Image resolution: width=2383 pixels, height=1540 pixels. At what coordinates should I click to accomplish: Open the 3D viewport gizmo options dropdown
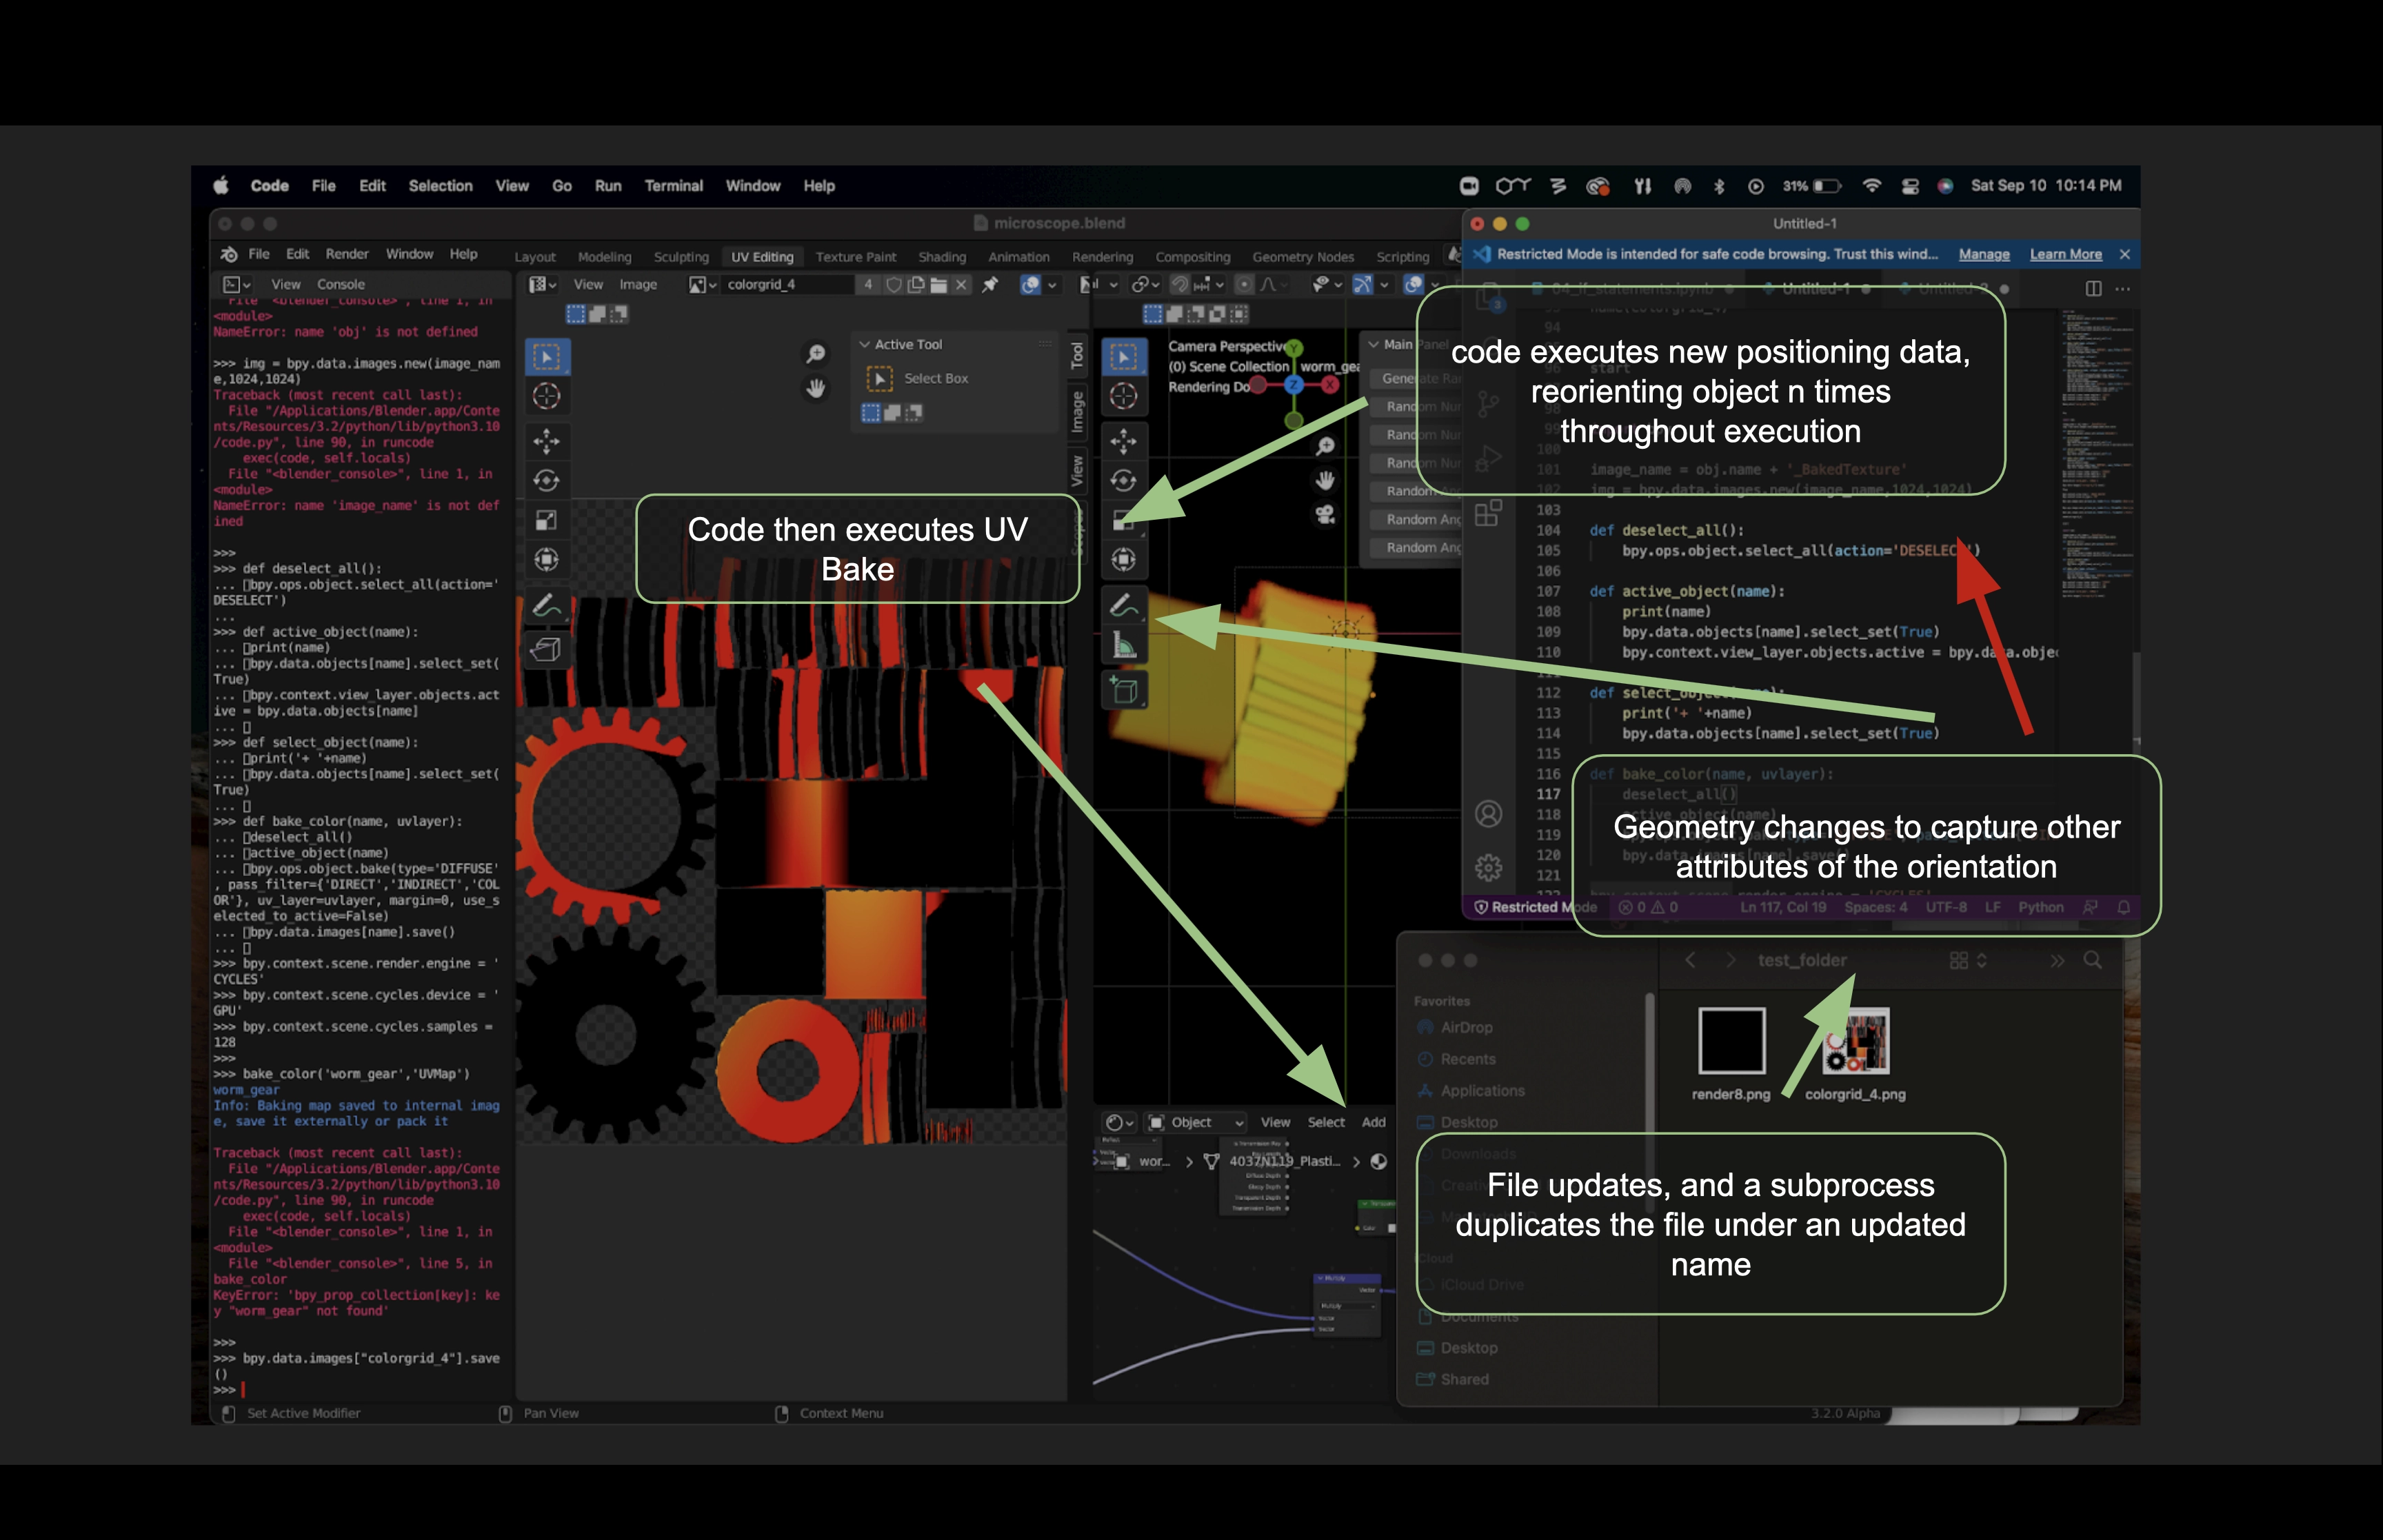coord(1384,285)
